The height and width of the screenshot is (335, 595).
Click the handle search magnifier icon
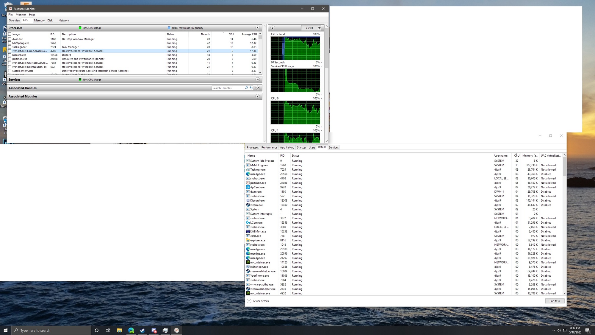[246, 88]
